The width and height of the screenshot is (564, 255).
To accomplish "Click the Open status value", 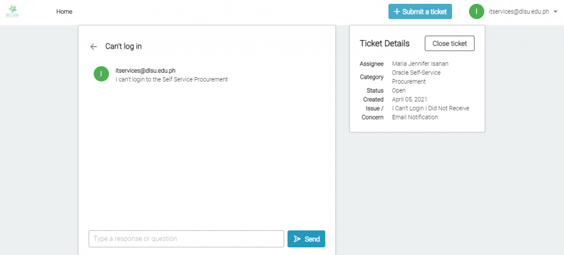I will pos(399,90).
